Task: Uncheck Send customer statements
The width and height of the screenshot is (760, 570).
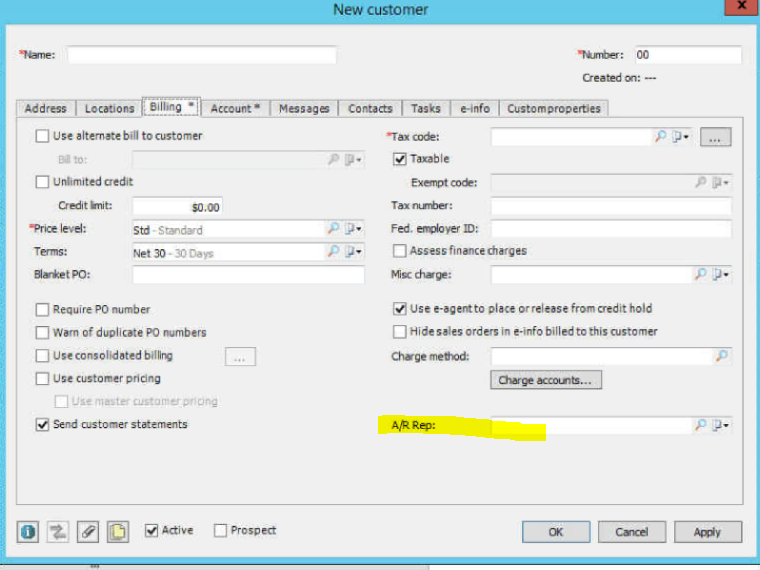Action: pyautogui.click(x=42, y=424)
